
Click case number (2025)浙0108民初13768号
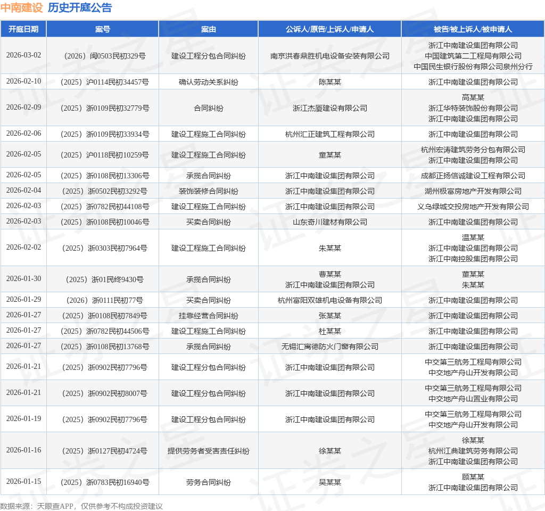click(x=105, y=347)
